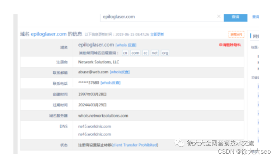Select the cn suffix box
The image size is (276, 158).
[x=125, y=53]
